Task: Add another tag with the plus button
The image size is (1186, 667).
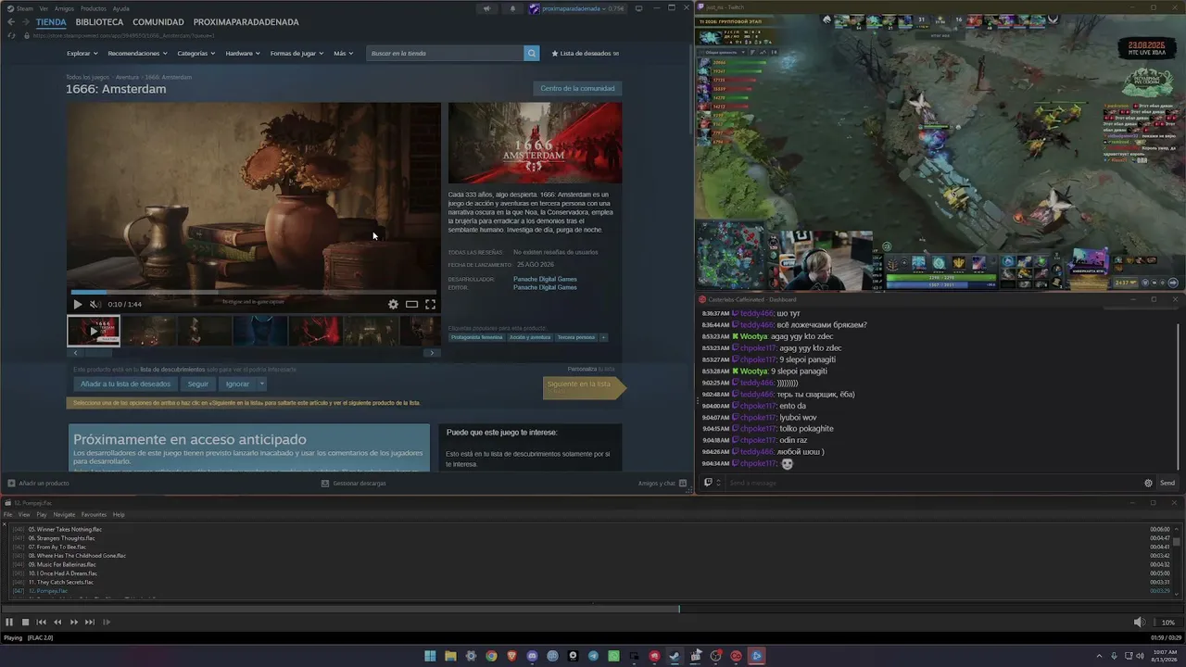Action: pyautogui.click(x=603, y=337)
